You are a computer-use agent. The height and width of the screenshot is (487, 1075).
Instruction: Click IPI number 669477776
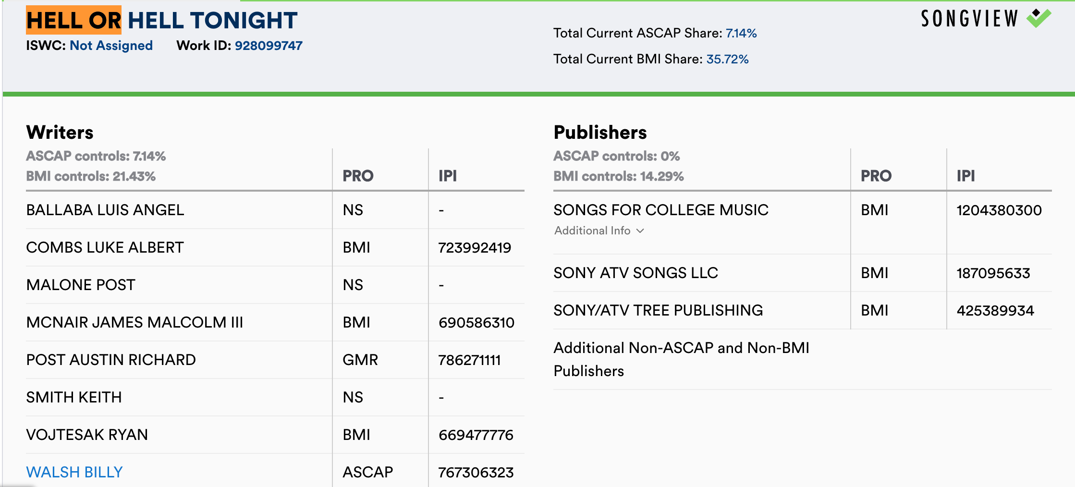click(476, 435)
